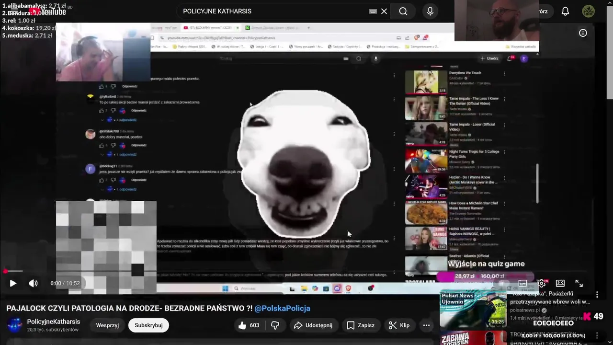Viewport: 613px width, 345px height.
Task: Click the Windows taskbar search box
Action: [257, 288]
